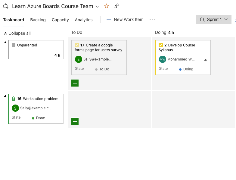
Task: Open the To Do state selector on task 17
Action: point(102,69)
